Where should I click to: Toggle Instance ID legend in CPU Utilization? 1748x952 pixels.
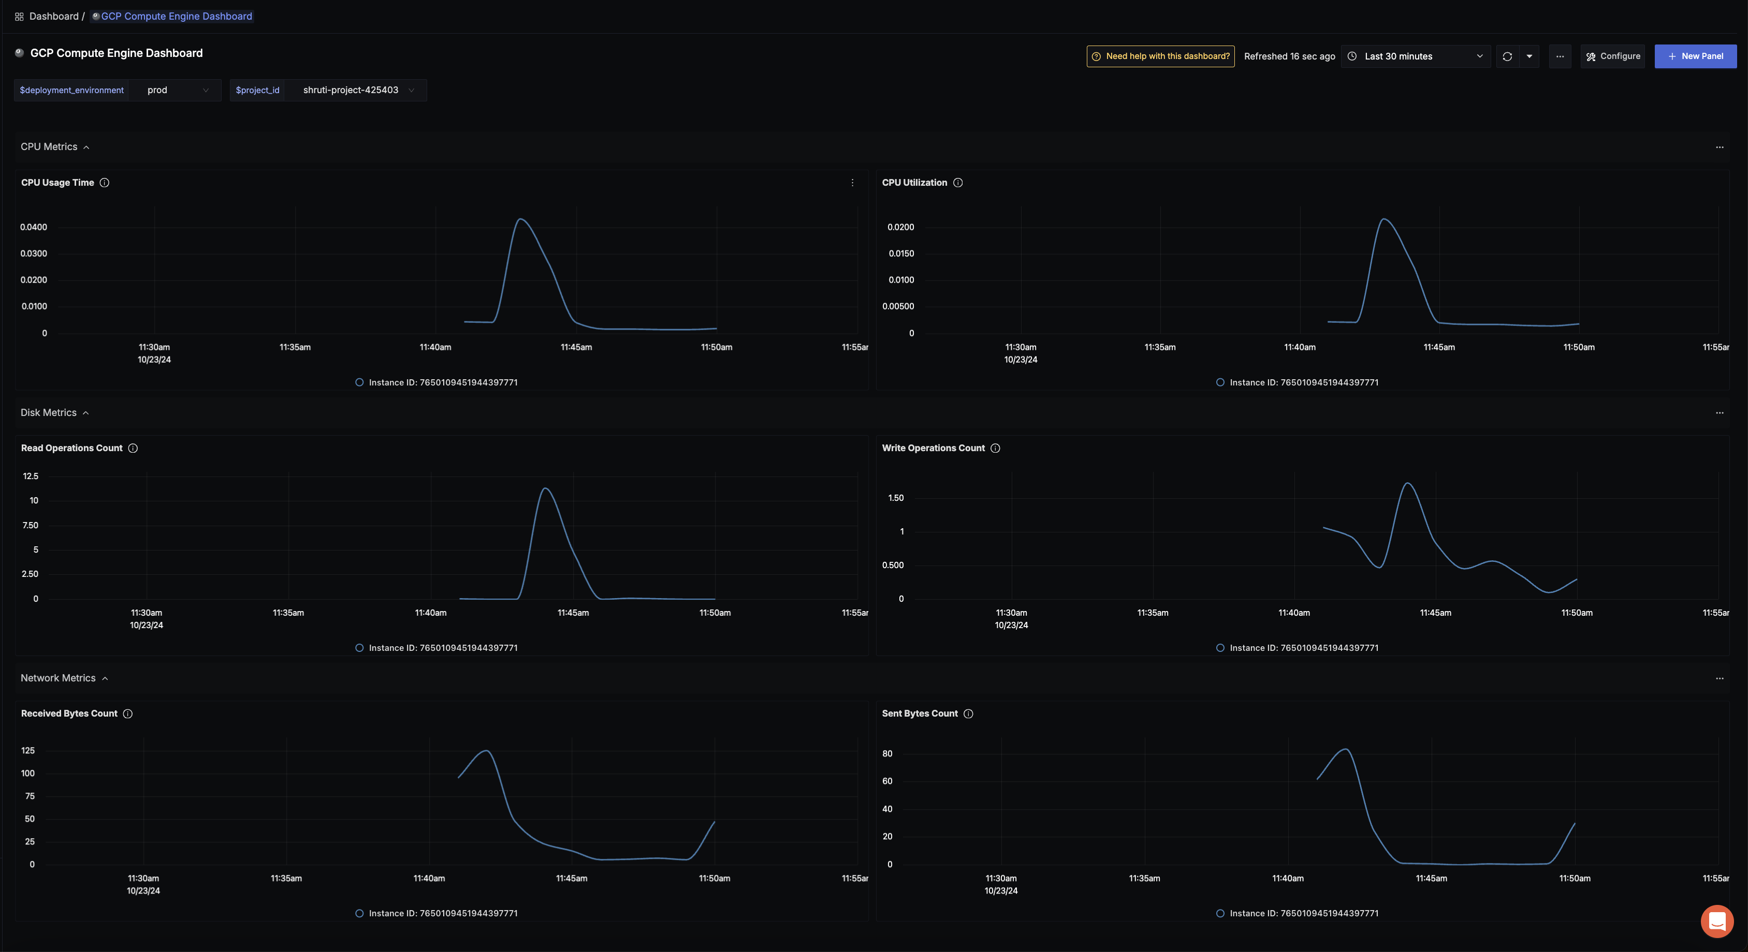(x=1297, y=382)
